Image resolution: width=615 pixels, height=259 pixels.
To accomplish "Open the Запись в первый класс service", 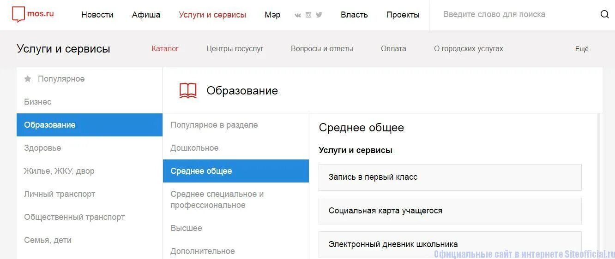I will (450, 177).
